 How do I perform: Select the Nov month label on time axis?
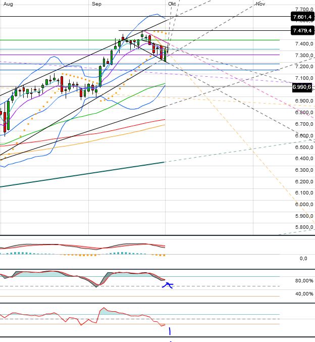[260, 4]
